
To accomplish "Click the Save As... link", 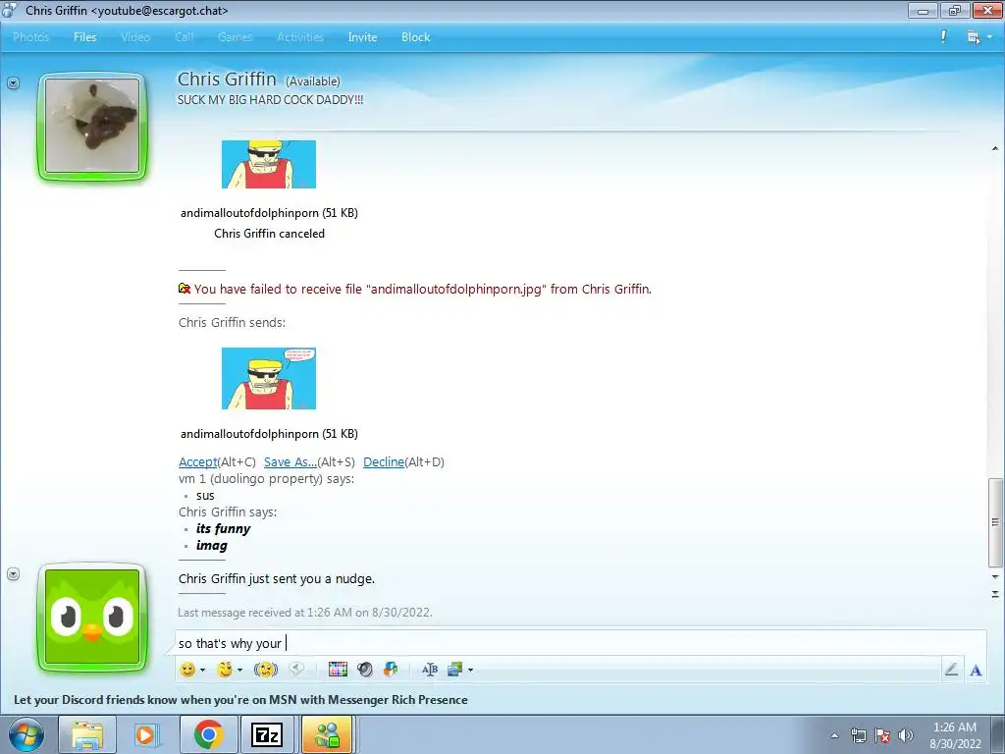I will (291, 461).
